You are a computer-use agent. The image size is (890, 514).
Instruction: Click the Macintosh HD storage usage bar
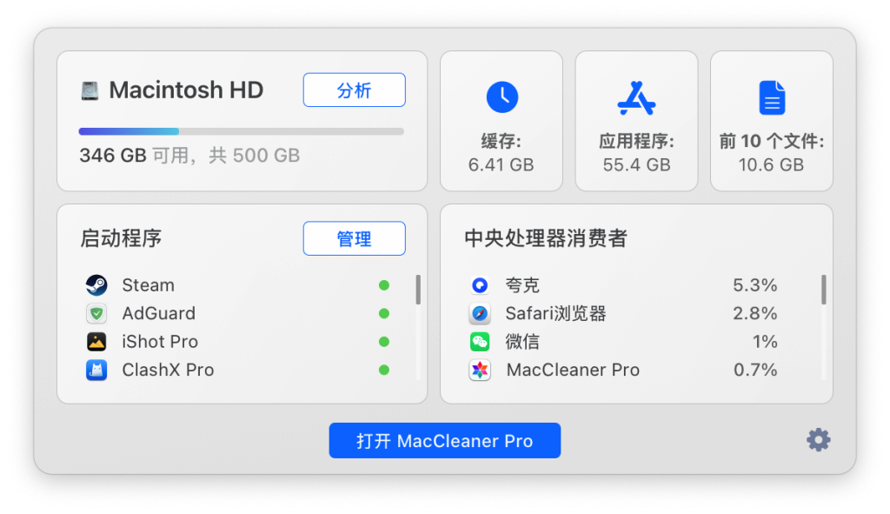pyautogui.click(x=242, y=132)
